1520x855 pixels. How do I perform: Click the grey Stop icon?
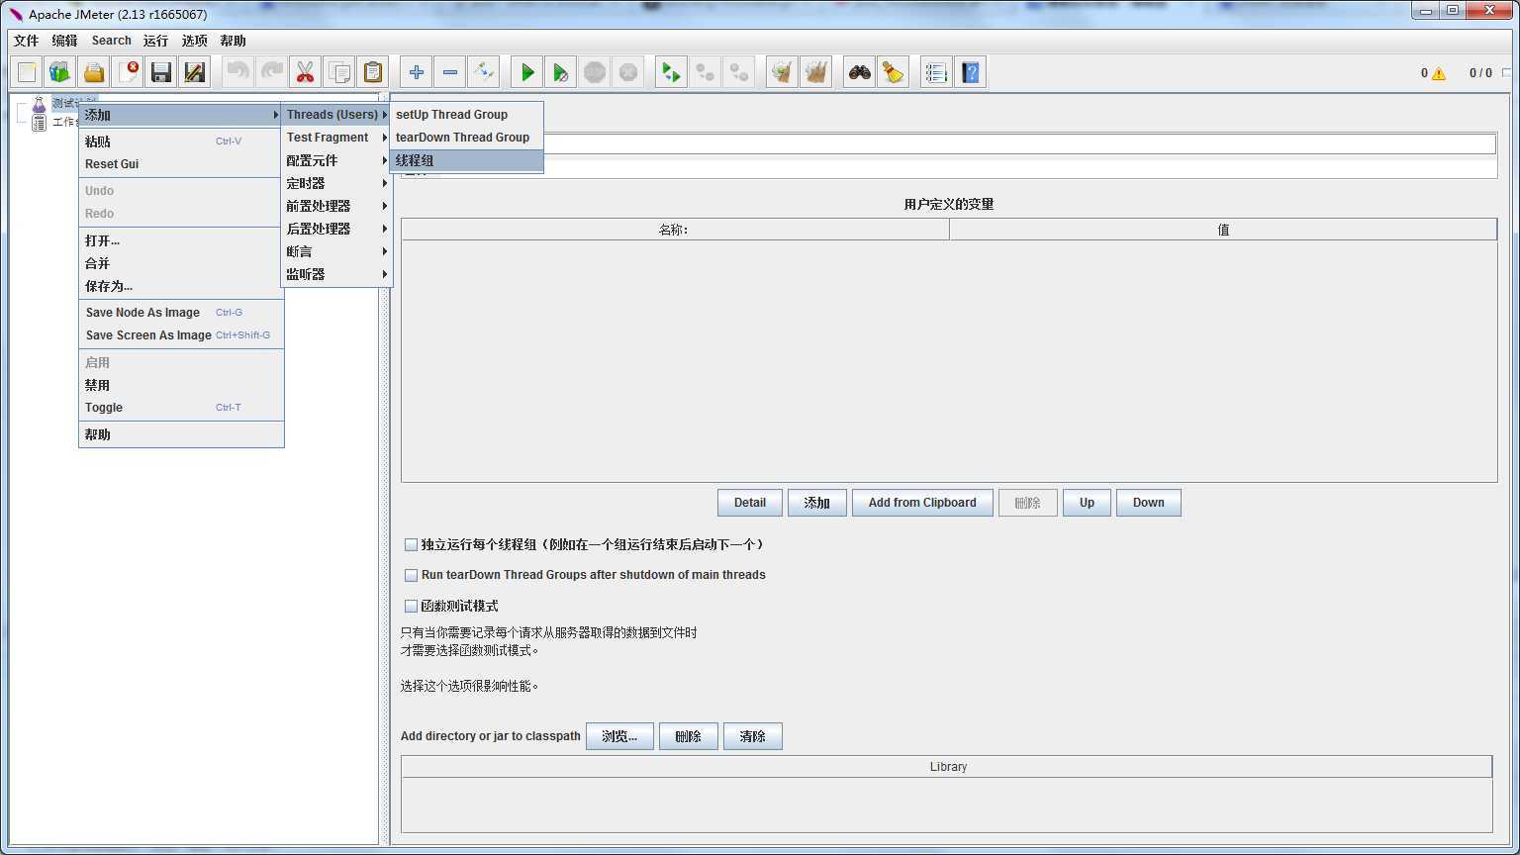click(x=595, y=72)
